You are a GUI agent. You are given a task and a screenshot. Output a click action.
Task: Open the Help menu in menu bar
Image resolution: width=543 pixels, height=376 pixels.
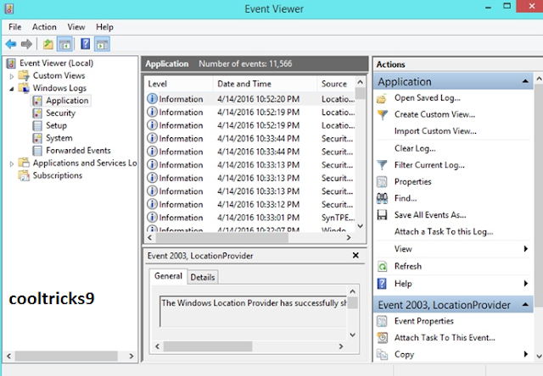(104, 27)
